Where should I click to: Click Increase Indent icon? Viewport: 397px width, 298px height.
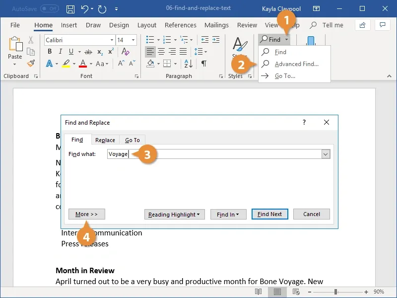click(x=216, y=40)
